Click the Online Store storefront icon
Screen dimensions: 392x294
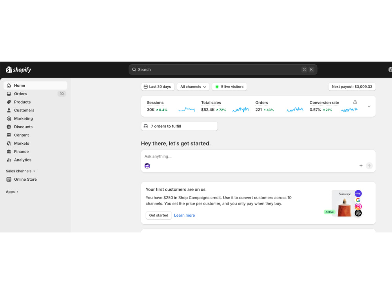9,179
